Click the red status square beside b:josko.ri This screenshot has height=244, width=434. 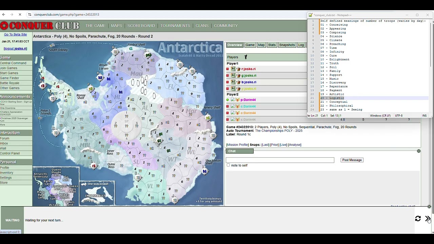[x=228, y=82]
